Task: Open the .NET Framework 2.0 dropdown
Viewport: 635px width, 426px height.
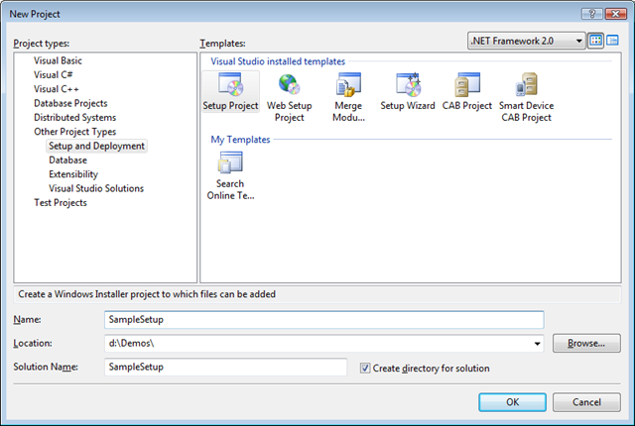Action: pyautogui.click(x=526, y=41)
